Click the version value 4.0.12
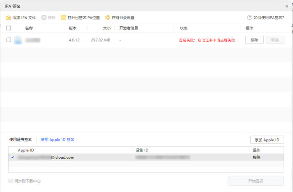 (74, 40)
